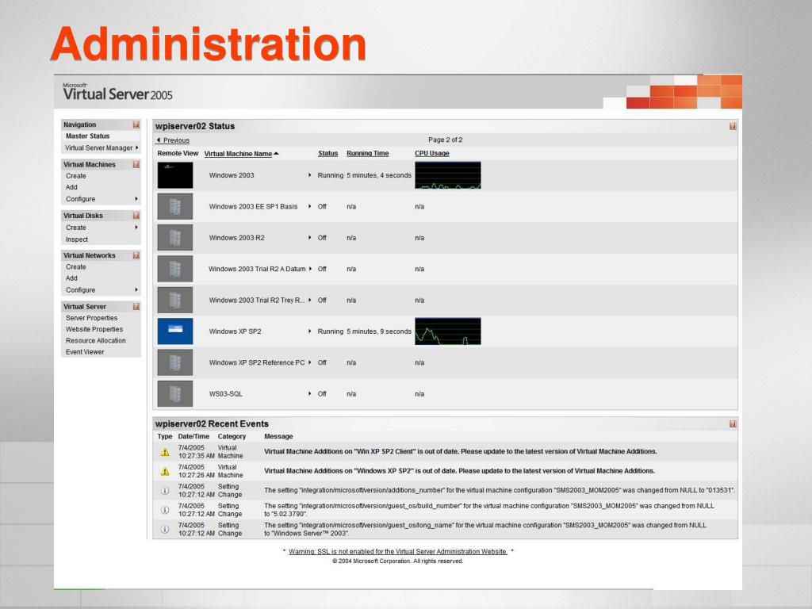The width and height of the screenshot is (812, 609).
Task: Click warning icon for Win XP SP2 Client event
Action: tap(165, 452)
